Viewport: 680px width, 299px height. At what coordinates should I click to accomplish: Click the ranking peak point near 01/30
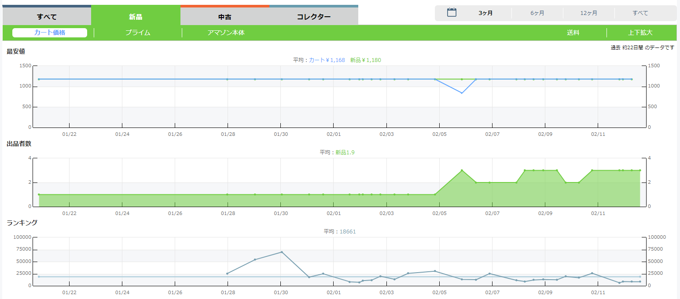tap(281, 252)
